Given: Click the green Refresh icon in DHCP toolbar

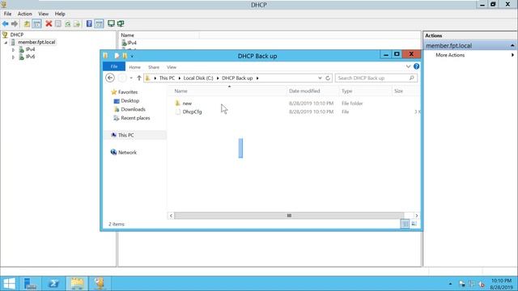Looking at the screenshot, I should pos(67,23).
